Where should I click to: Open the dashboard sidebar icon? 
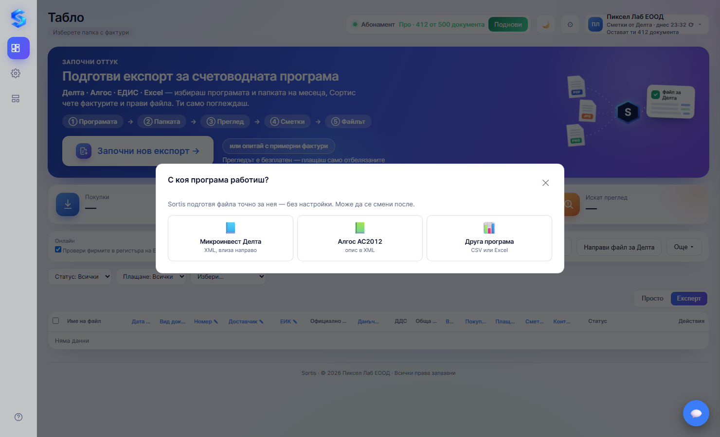pos(18,48)
